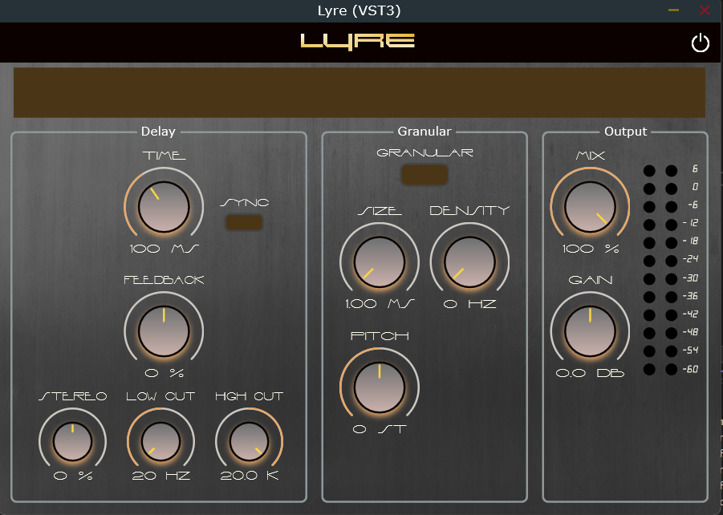Click the delay Time knob

click(164, 207)
